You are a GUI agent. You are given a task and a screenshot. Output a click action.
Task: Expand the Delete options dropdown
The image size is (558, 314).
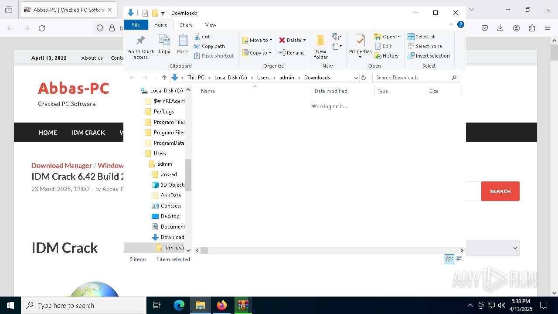coord(304,40)
